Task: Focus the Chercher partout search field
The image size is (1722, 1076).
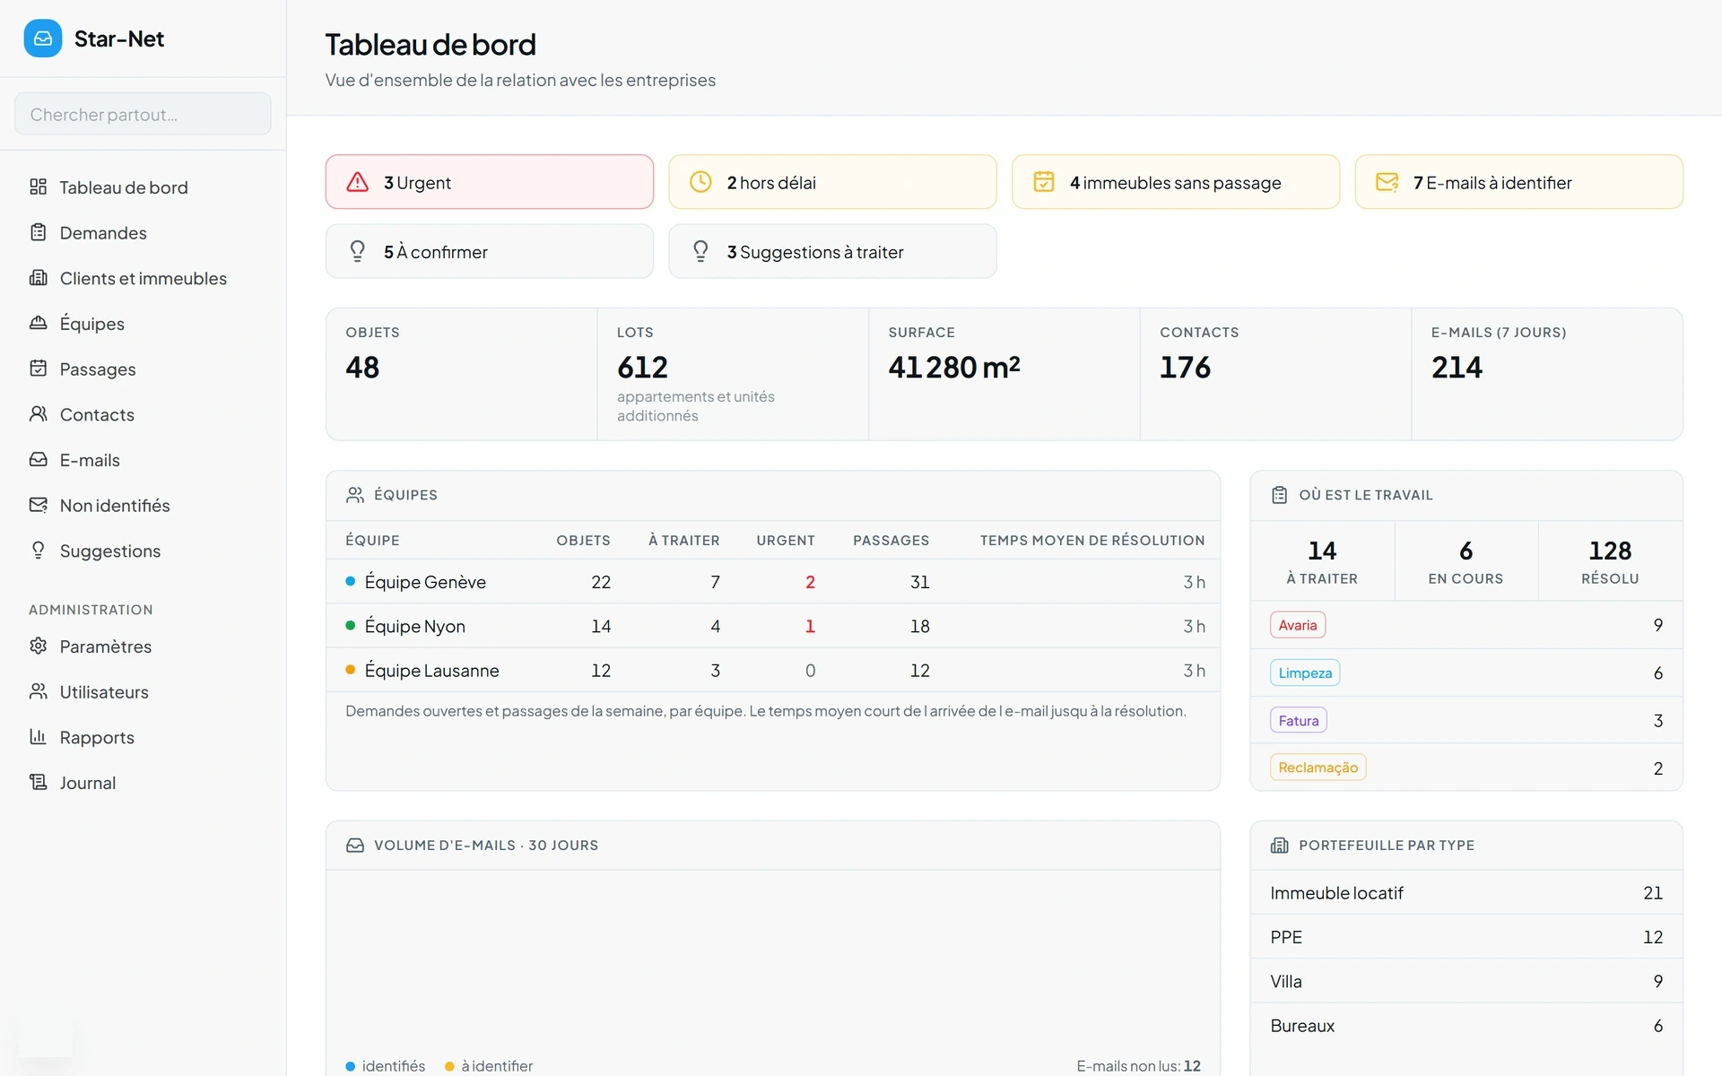Action: click(x=143, y=114)
